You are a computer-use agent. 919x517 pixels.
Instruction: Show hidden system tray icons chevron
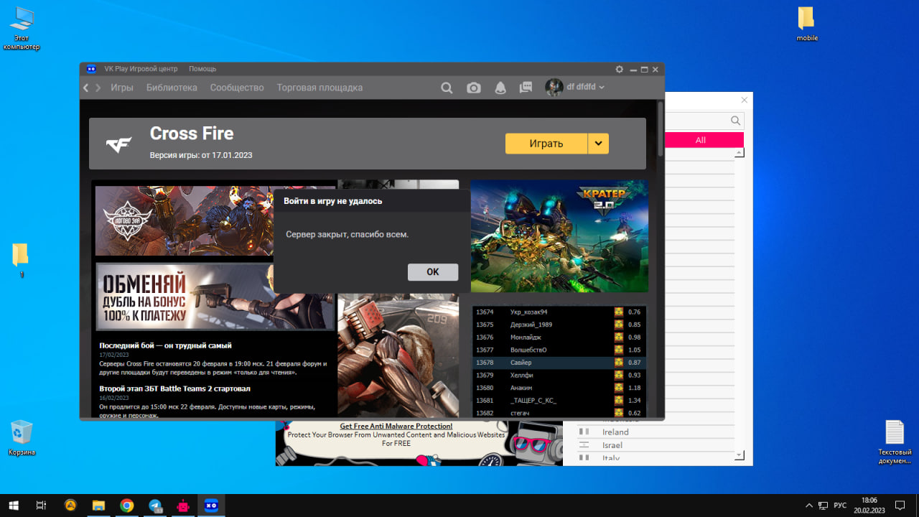click(809, 506)
